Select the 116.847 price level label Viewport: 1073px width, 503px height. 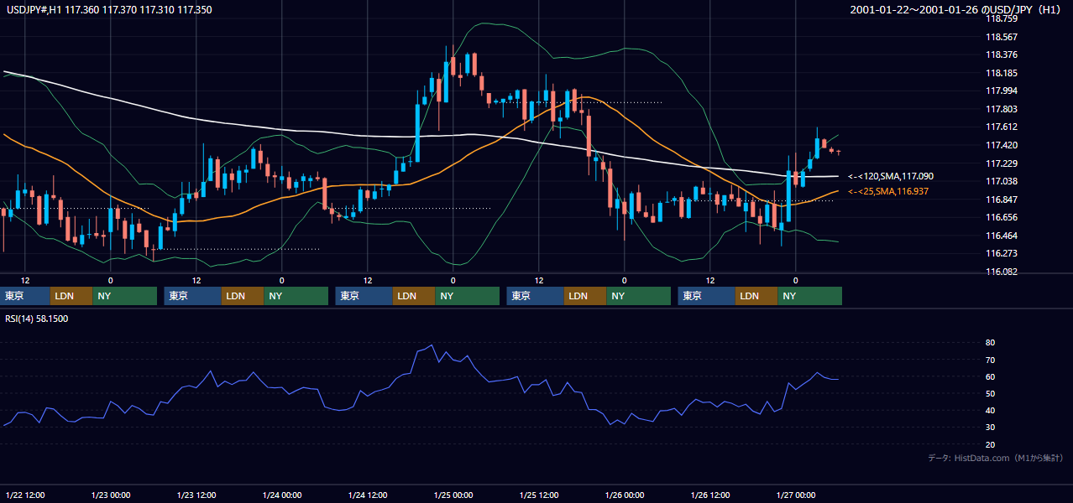tap(1000, 200)
